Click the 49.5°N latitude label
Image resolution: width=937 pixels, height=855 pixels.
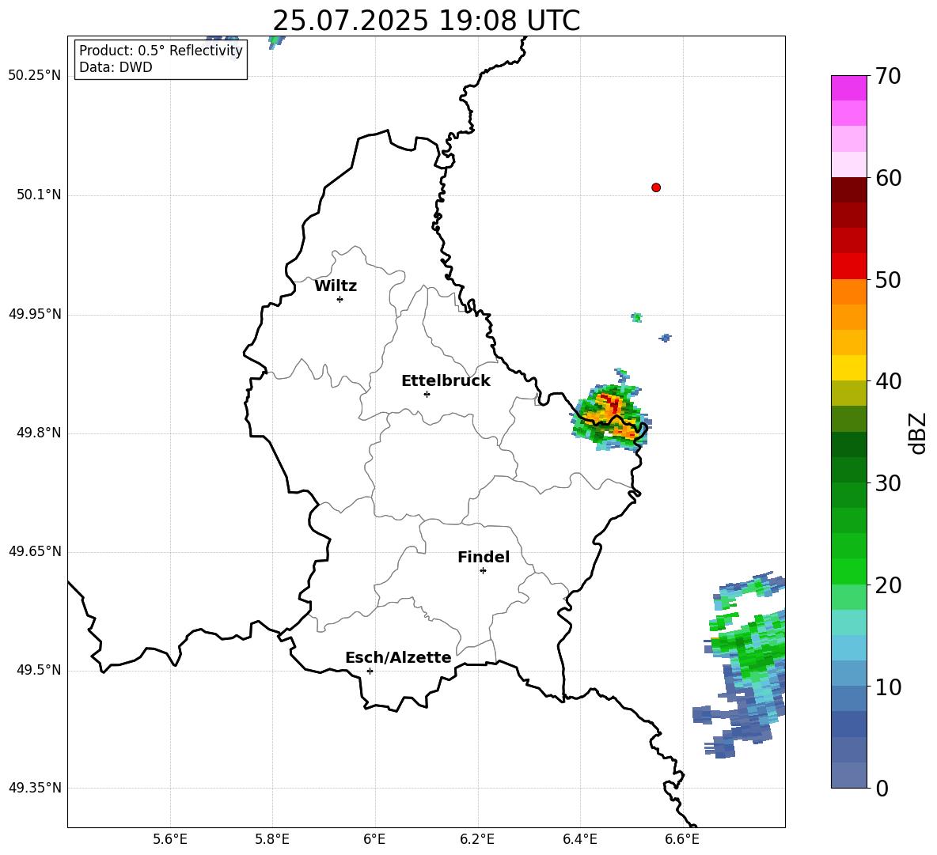pos(38,671)
